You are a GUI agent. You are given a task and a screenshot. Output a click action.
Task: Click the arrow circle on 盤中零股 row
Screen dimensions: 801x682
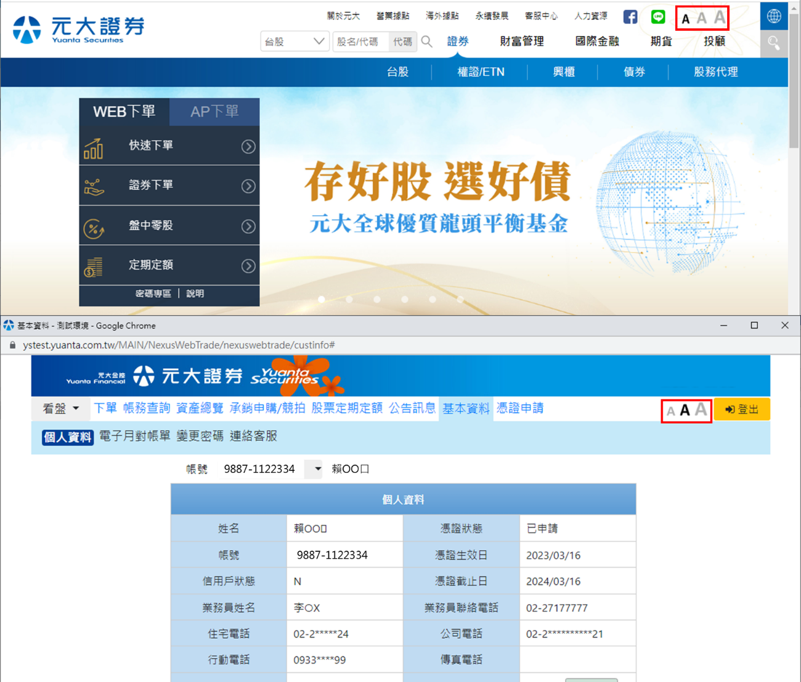[x=248, y=226]
